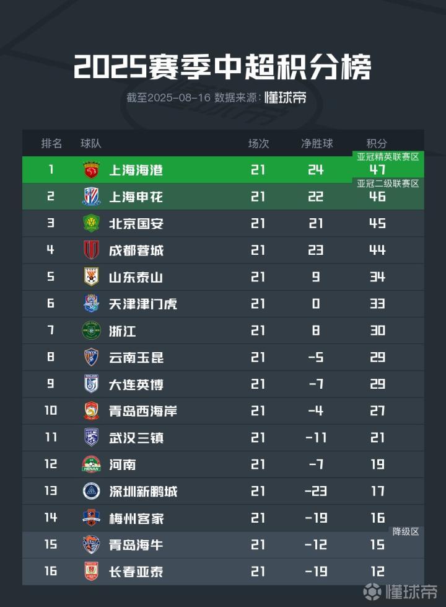The height and width of the screenshot is (607, 446).
Task: Click the 懂球帝 watermark logo at bottom
Action: point(401,591)
